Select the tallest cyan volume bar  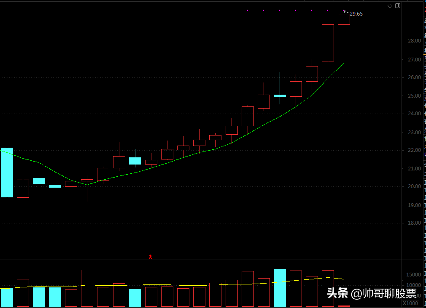pos(280,287)
